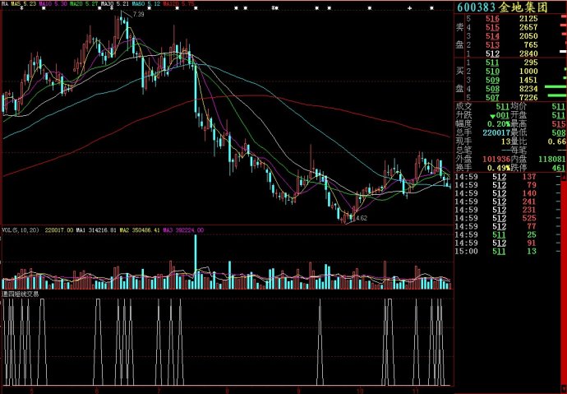This screenshot has width=567, height=394.
Task: Click the MA3 392224.00 volume label
Action: click(x=183, y=229)
